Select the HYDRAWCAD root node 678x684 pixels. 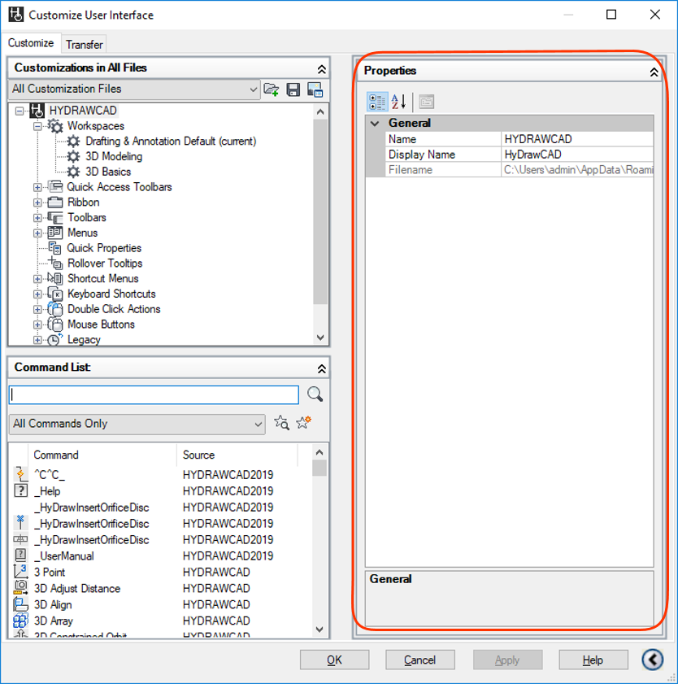[x=83, y=111]
